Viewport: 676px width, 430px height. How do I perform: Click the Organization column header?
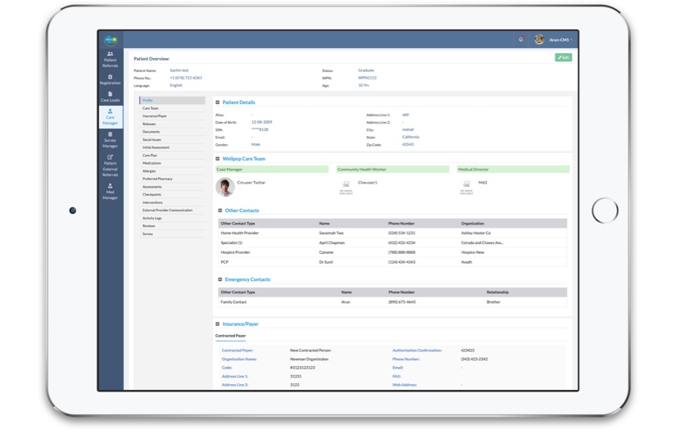[x=473, y=224]
